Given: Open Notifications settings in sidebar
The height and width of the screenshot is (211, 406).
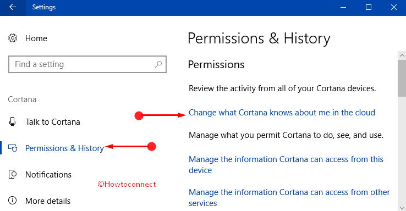Looking at the screenshot, I should tap(48, 175).
